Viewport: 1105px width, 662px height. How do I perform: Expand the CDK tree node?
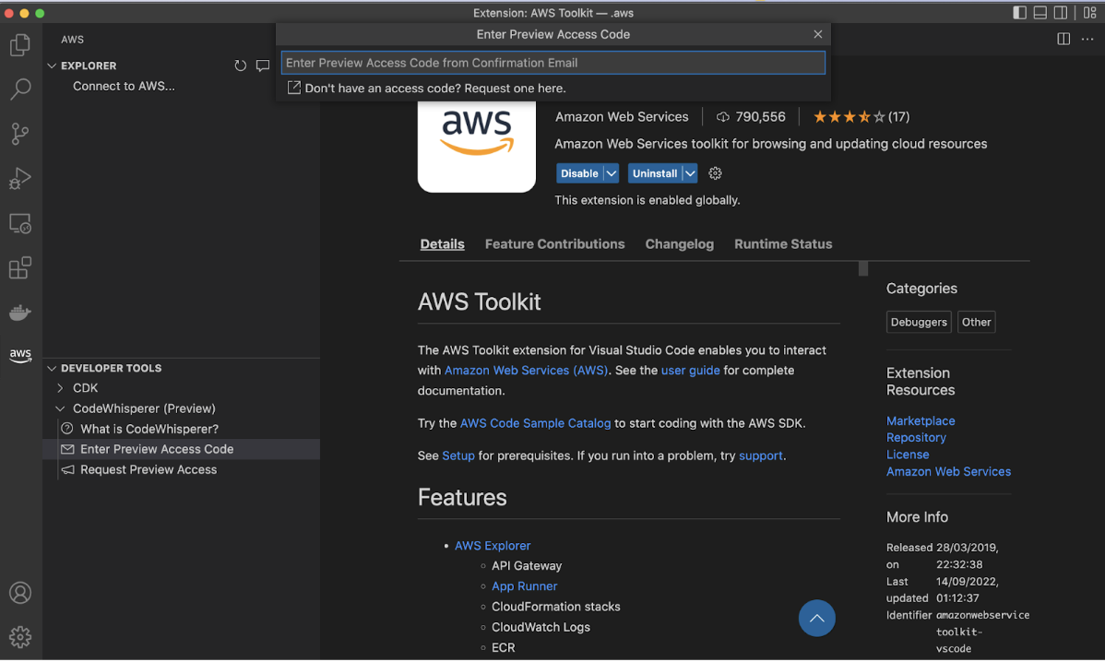point(61,388)
